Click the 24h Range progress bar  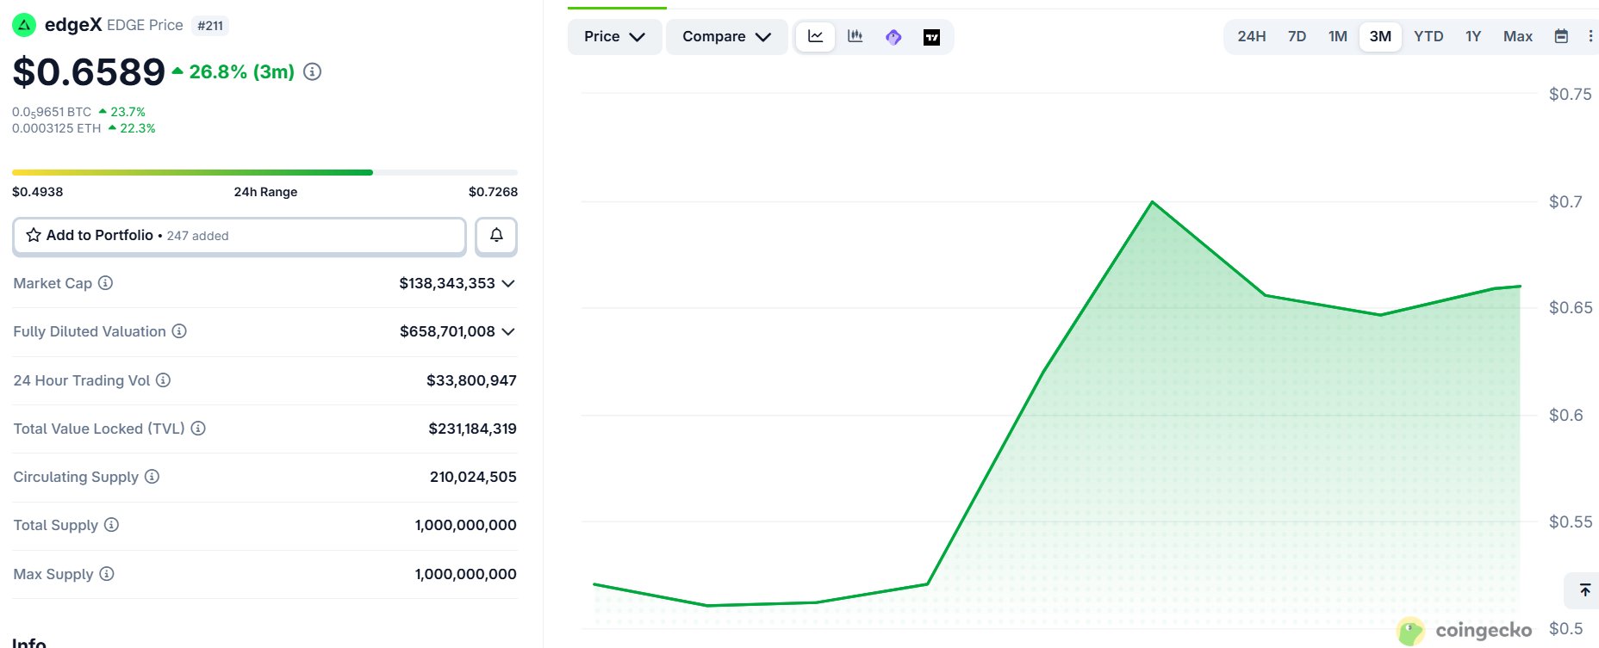click(x=264, y=172)
